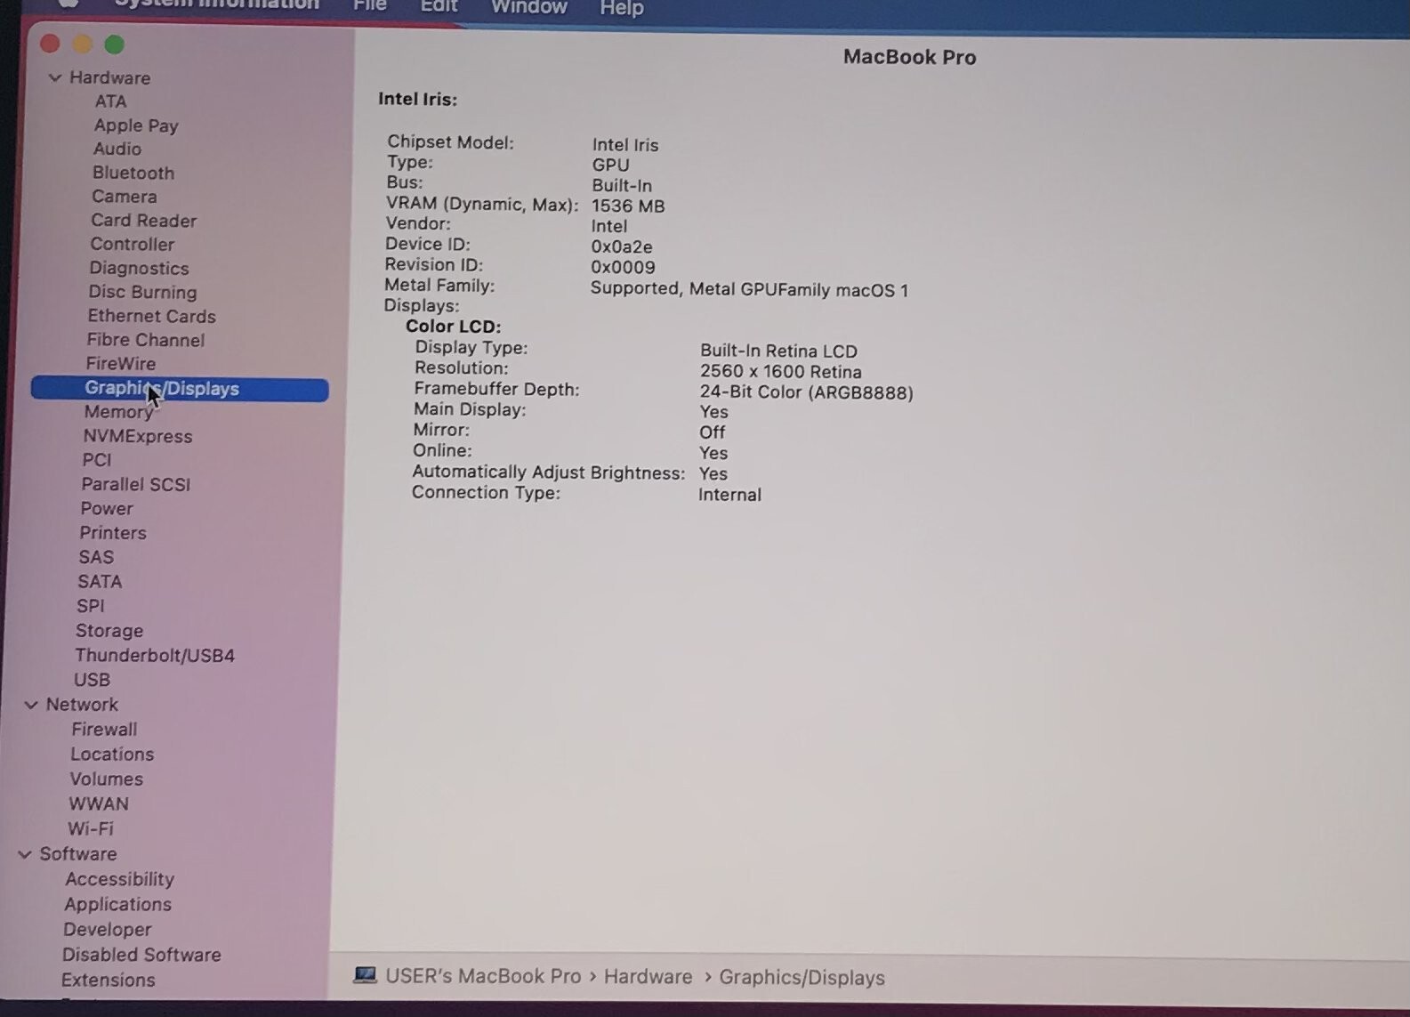Open the Edit menu

pos(439,6)
